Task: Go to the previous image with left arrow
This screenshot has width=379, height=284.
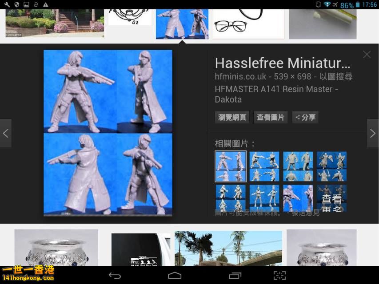Action: pos(6,133)
